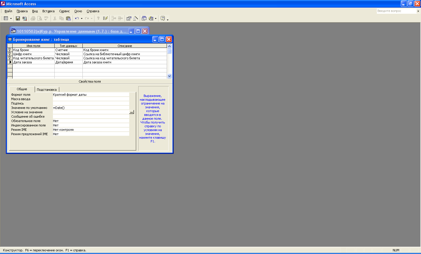The width and height of the screenshot is (421, 254).
Task: Click the Paste toolbar icon
Action: pos(68,18)
